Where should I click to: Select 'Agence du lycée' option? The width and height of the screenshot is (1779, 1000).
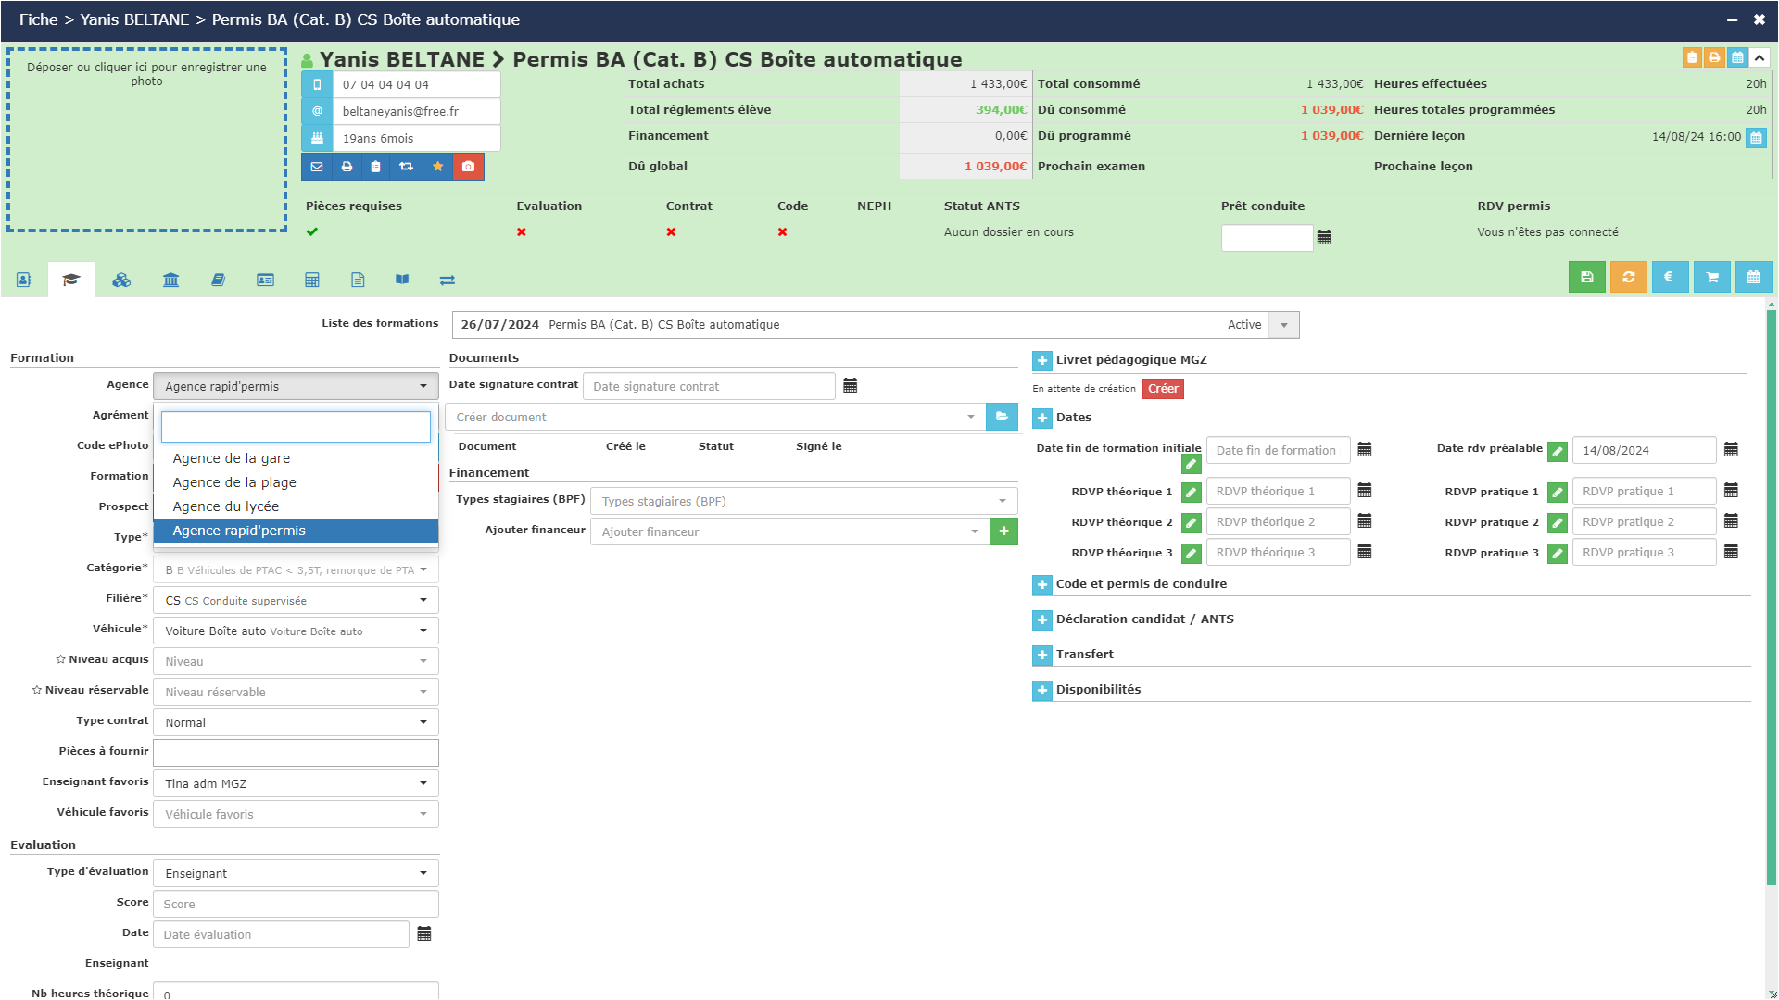pyautogui.click(x=296, y=506)
